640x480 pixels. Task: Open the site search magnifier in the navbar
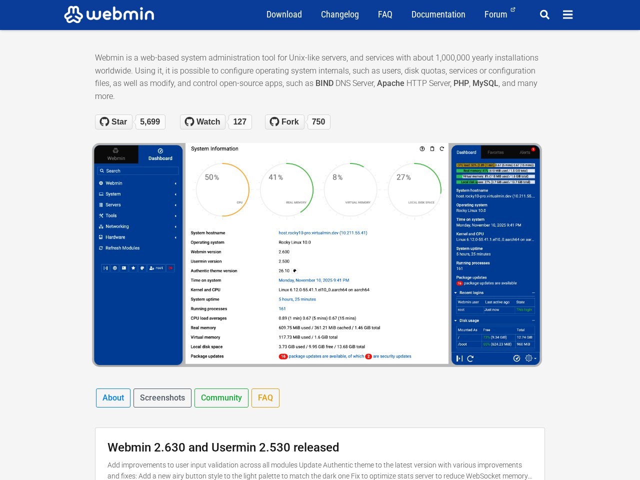click(x=544, y=14)
